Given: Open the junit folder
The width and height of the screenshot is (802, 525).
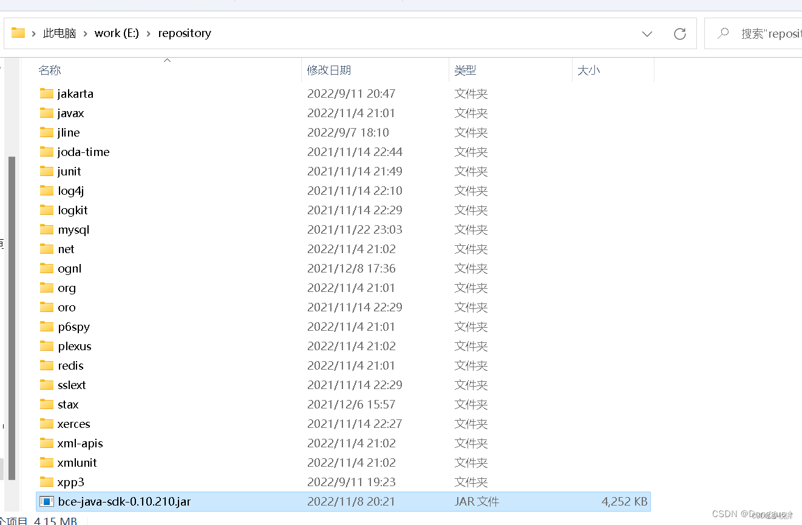Looking at the screenshot, I should pos(69,171).
